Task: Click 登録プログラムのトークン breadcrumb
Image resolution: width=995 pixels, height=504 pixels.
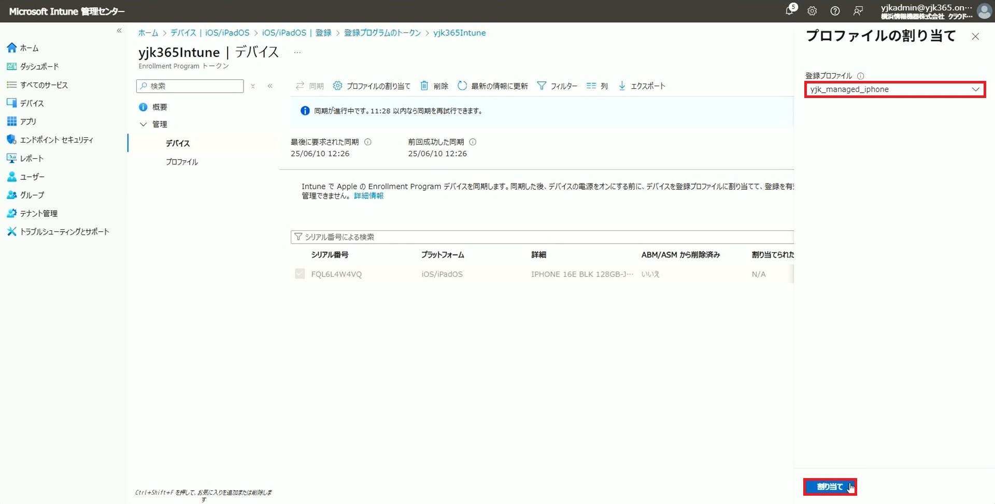Action: click(x=382, y=33)
